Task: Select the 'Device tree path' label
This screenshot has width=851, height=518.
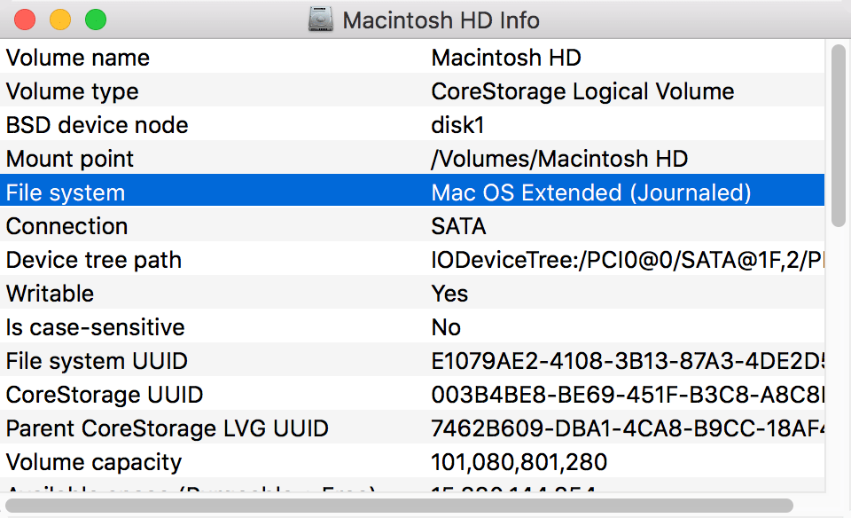Action: click(x=93, y=260)
